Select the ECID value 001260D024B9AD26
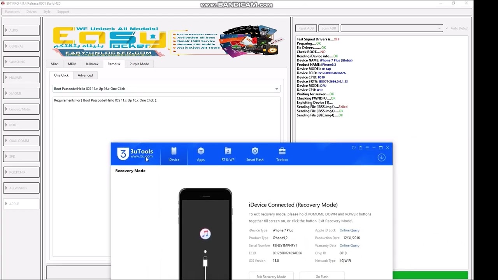 [x=287, y=253]
